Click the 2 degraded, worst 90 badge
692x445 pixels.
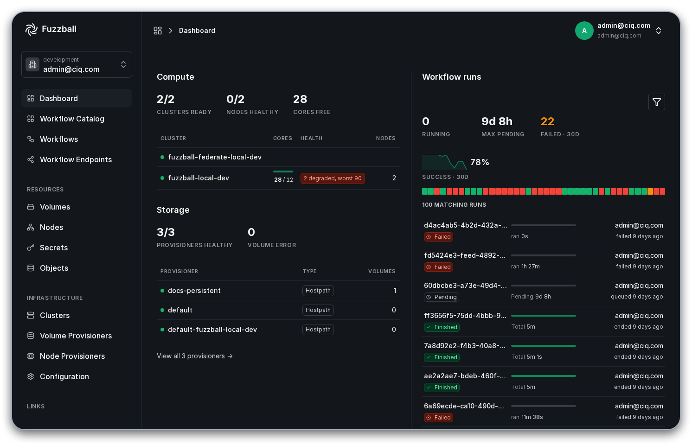(x=333, y=178)
